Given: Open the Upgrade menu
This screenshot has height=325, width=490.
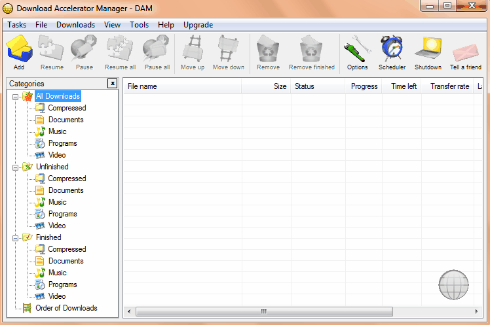Looking at the screenshot, I should pyautogui.click(x=198, y=25).
